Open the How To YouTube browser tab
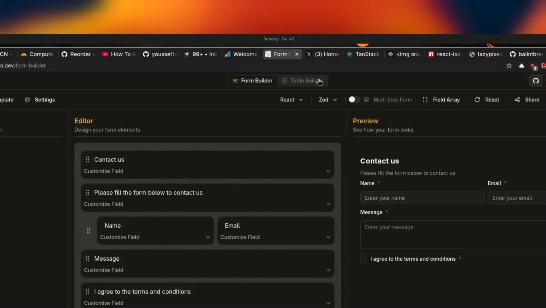Screen dimensions: 546x308 119,54
